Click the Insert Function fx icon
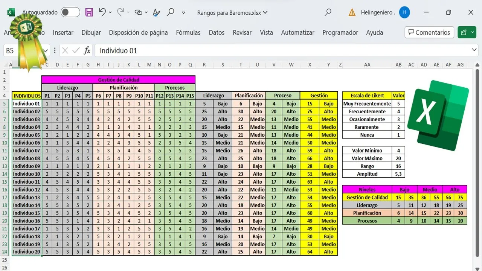This screenshot has height=271, width=482. click(x=87, y=50)
